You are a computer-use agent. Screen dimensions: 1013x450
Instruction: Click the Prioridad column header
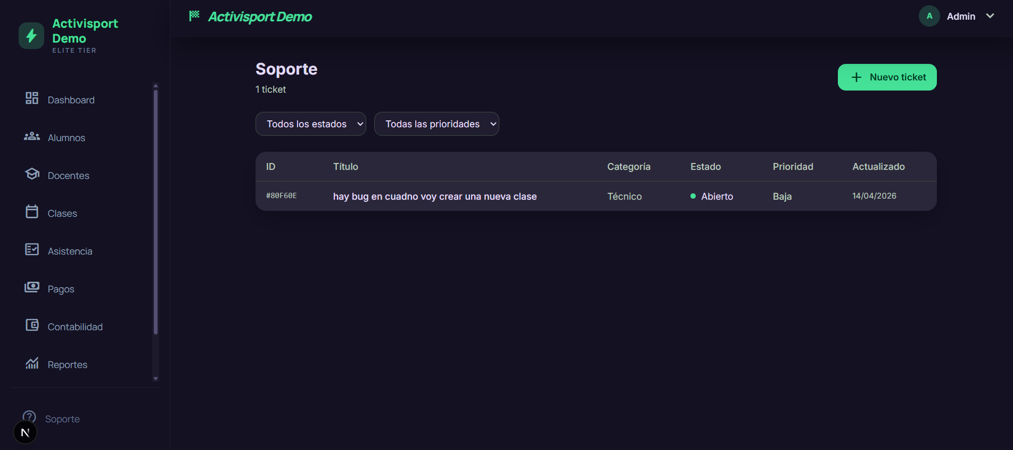(x=793, y=167)
